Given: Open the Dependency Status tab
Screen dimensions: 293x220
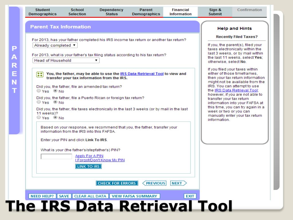Looking at the screenshot, I should pos(111,12).
